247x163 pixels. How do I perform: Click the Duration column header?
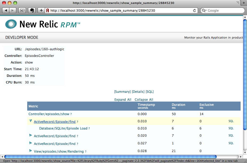(x=178, y=106)
